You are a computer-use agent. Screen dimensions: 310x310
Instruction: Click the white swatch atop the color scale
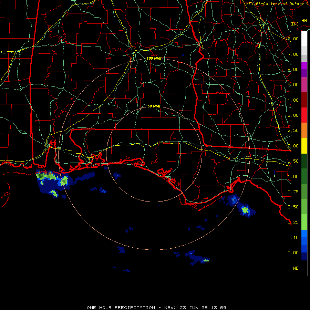(304, 39)
